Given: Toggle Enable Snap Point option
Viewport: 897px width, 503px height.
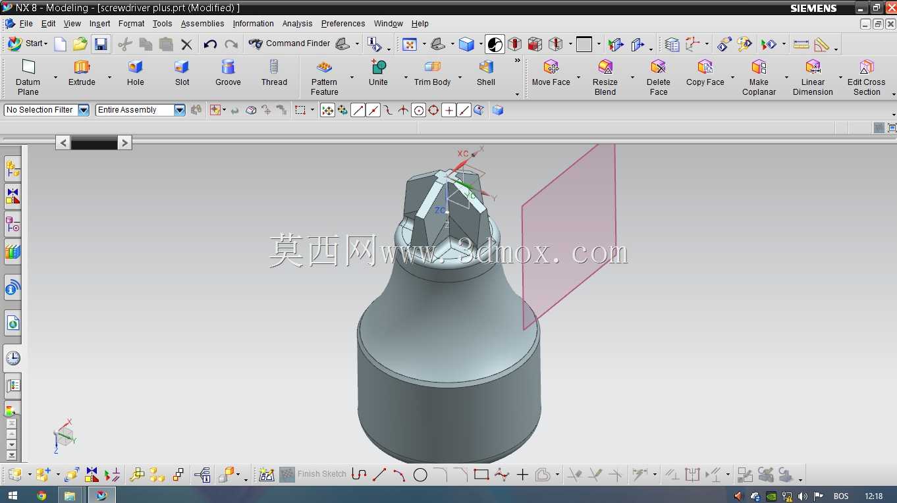Looking at the screenshot, I should [327, 111].
